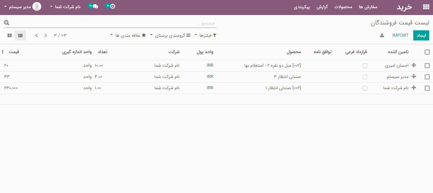Click vendor cell مدیر سیستم in table
Image resolution: width=433 pixels, height=193 pixels.
point(398,77)
